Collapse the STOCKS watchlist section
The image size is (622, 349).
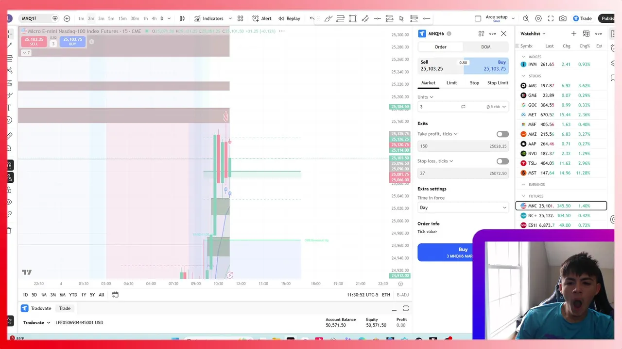[x=523, y=76]
